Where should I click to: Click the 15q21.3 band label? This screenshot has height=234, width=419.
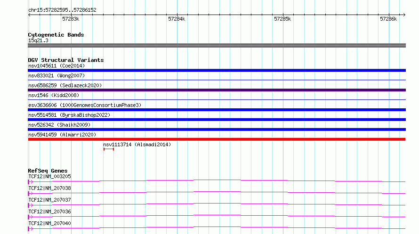[x=38, y=40]
